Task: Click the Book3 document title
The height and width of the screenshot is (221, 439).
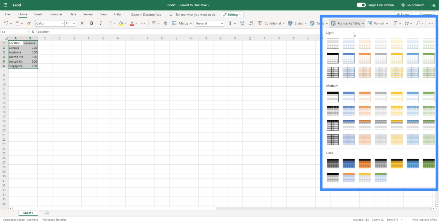Action: (x=188, y=5)
